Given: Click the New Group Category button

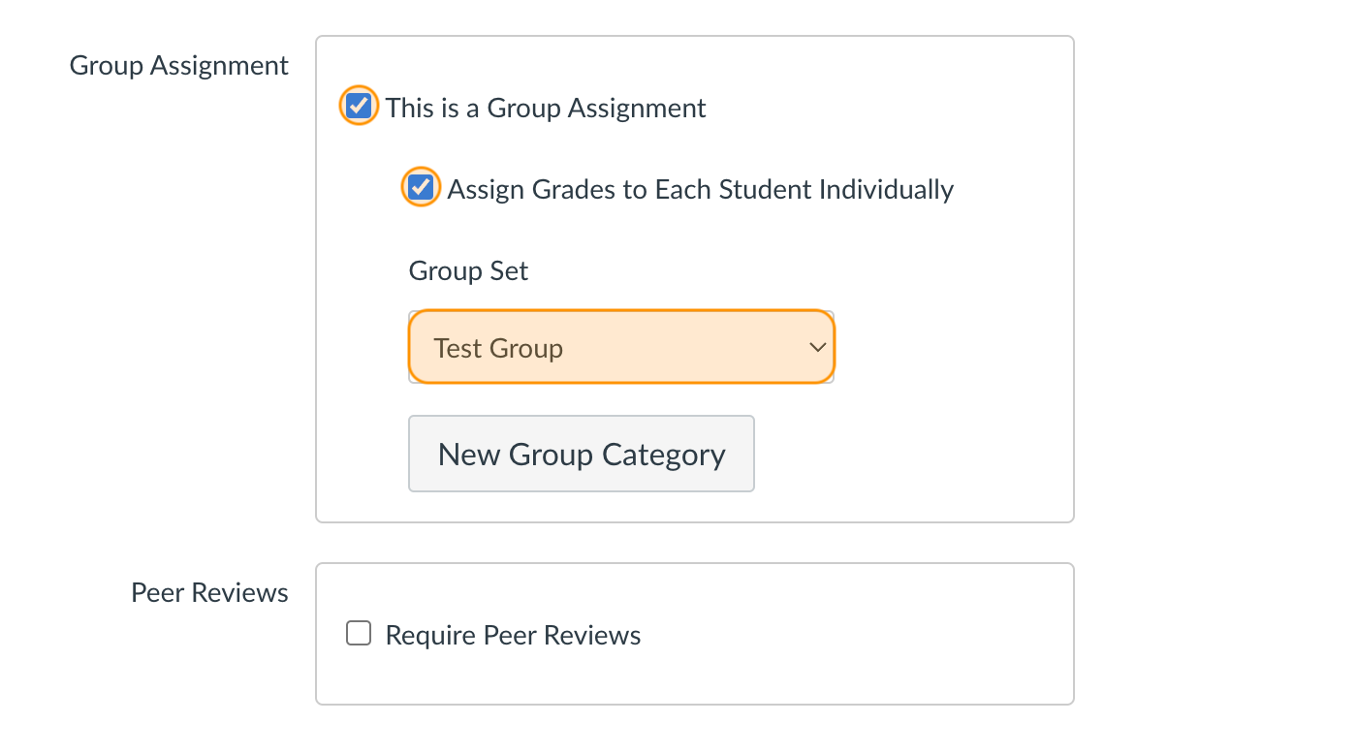Looking at the screenshot, I should tap(581, 453).
